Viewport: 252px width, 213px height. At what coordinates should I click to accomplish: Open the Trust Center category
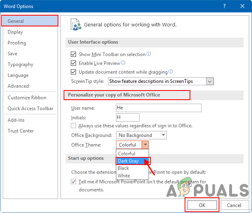(x=30, y=131)
